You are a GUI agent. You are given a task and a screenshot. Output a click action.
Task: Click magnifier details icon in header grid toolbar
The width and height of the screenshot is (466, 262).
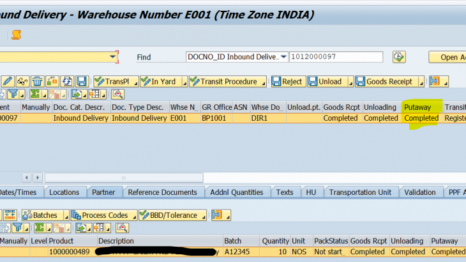point(117,95)
